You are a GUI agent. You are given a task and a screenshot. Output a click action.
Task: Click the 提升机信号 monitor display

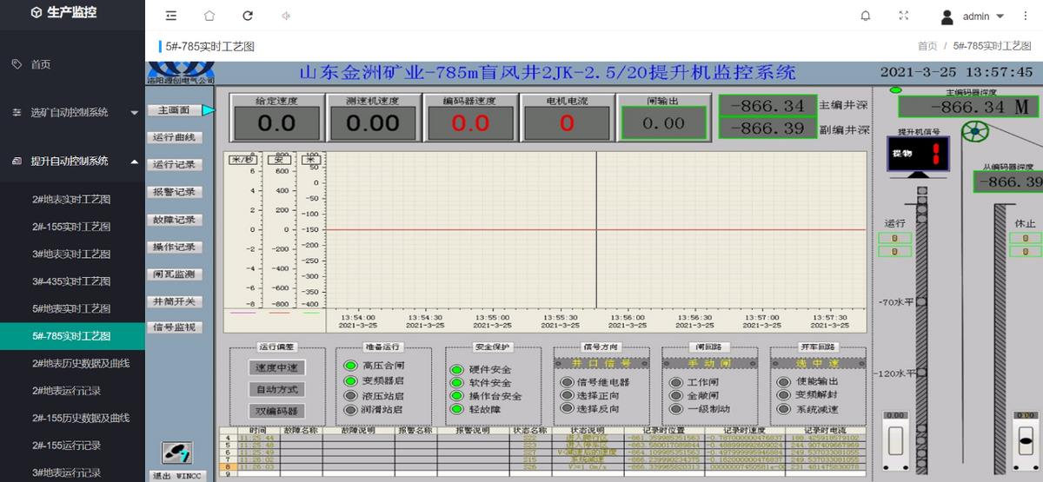pos(917,155)
